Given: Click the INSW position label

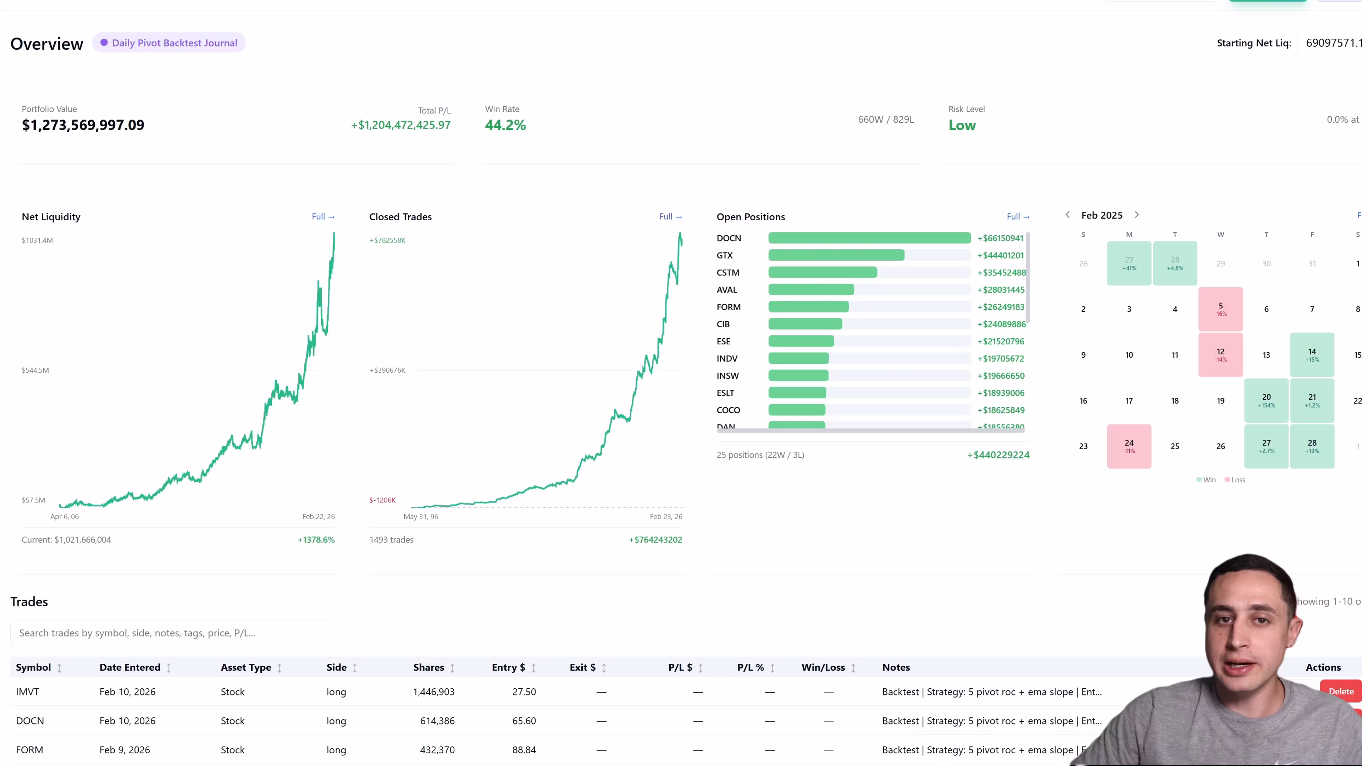Looking at the screenshot, I should [x=727, y=376].
